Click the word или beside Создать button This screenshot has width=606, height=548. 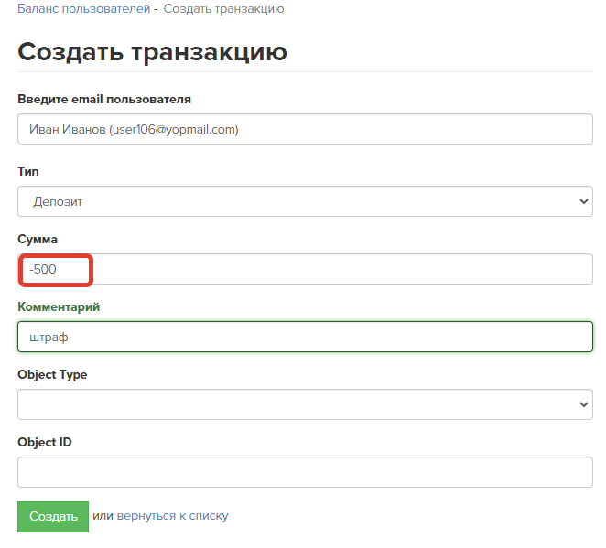103,516
